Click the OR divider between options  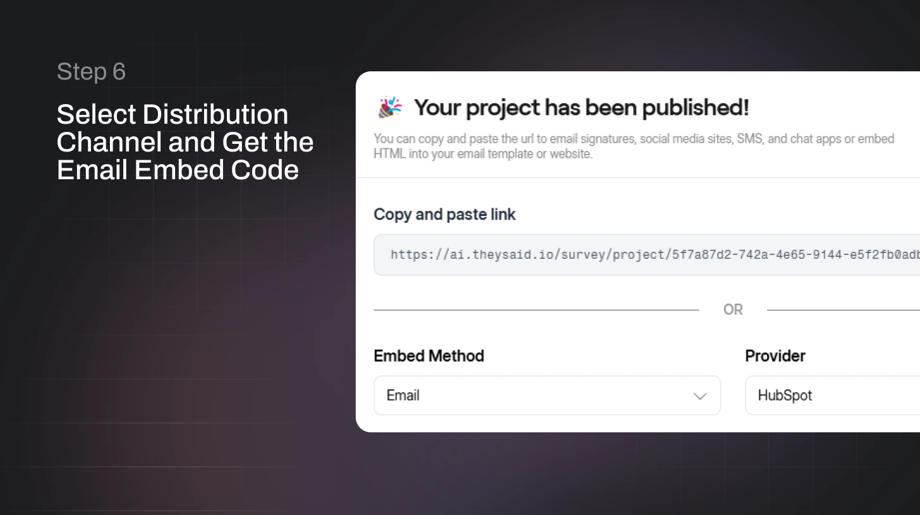[733, 309]
